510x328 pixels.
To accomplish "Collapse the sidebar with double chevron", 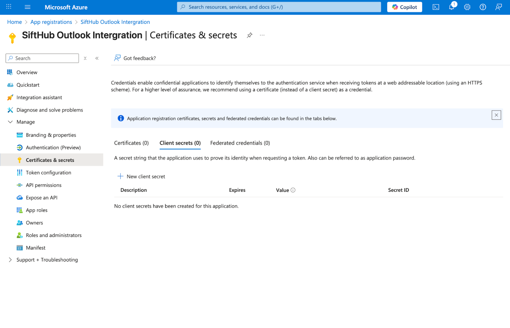I will (x=97, y=58).
